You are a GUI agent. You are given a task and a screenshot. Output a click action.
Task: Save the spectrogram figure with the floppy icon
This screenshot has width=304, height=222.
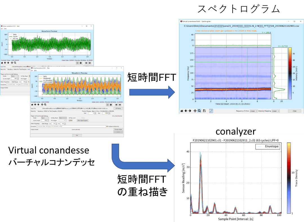click(x=204, y=111)
